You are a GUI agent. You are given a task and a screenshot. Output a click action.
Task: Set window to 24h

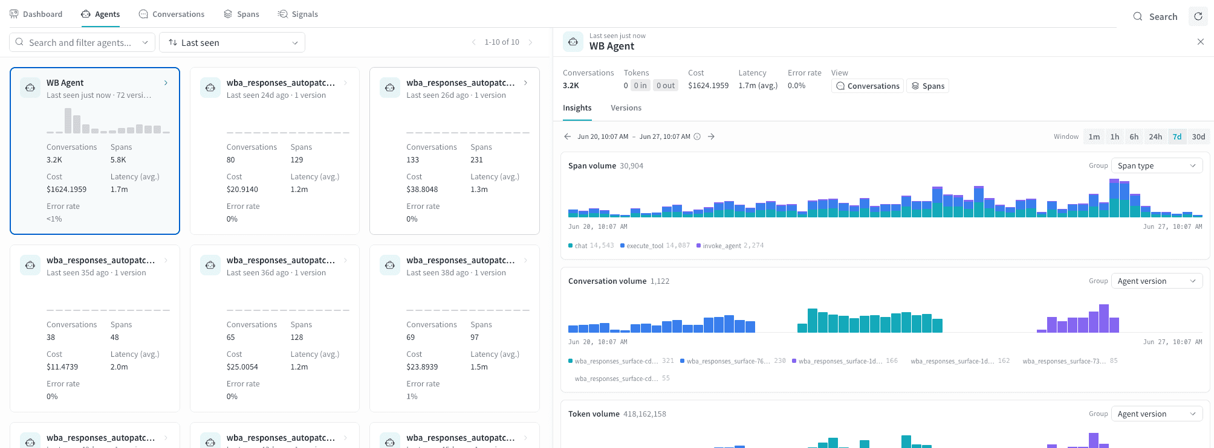click(1155, 136)
